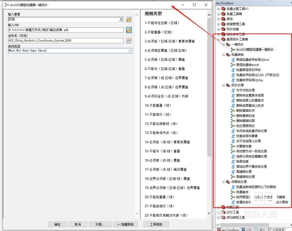Expand 数据管理工具 node
Screen dimensions: 292x231
tap(219, 24)
